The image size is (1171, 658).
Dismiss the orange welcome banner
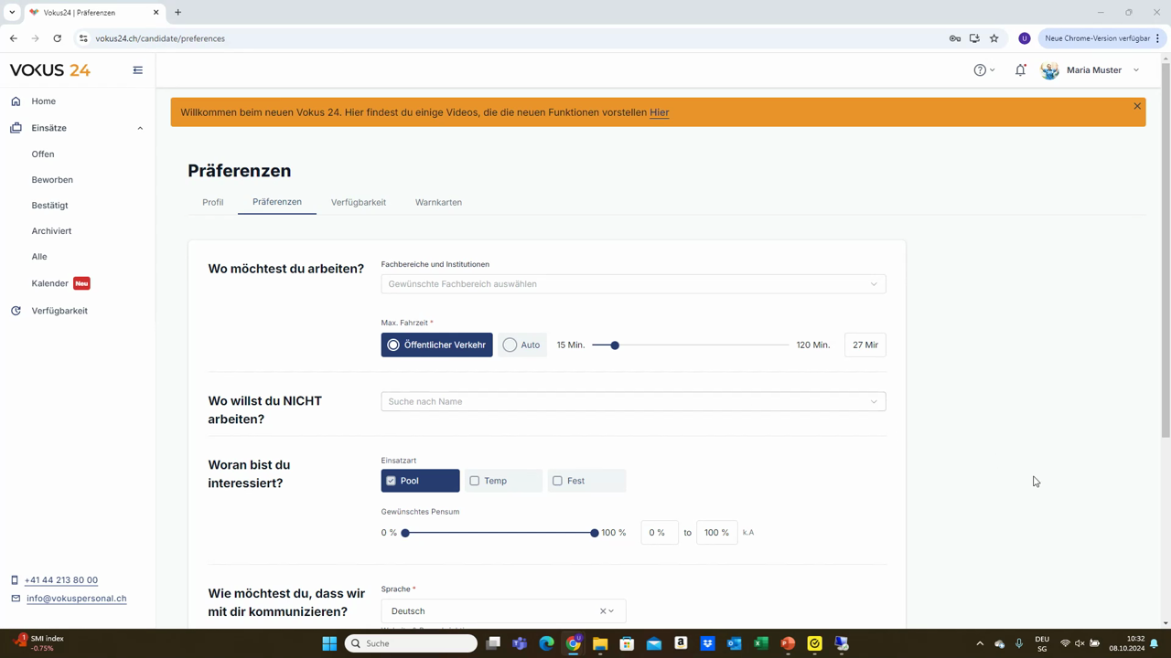[x=1137, y=106]
